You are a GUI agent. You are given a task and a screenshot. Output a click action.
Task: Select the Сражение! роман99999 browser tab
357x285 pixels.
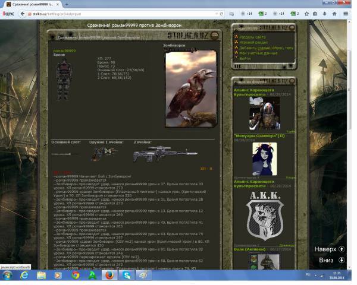click(x=33, y=4)
